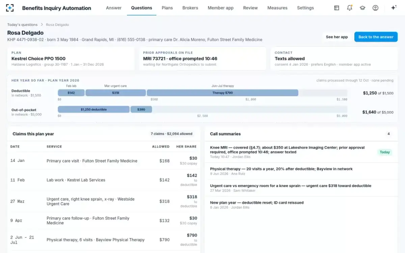This screenshot has height=253, width=405.
Task: Select the Questions tab
Action: click(x=141, y=8)
